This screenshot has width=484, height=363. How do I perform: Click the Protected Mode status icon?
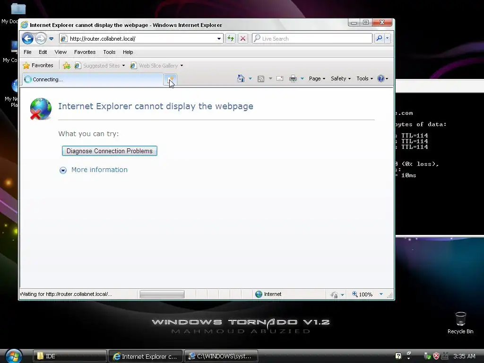334,294
